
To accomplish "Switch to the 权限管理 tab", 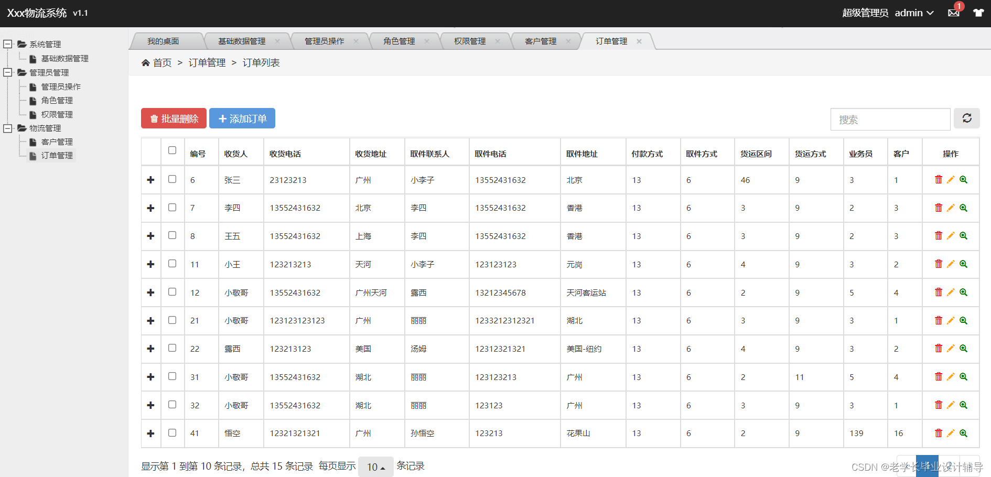I will tap(470, 41).
